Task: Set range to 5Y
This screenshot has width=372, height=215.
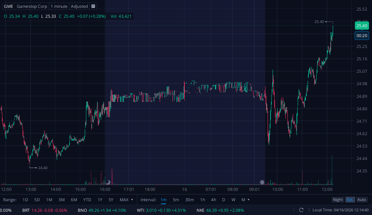Action: point(111,200)
